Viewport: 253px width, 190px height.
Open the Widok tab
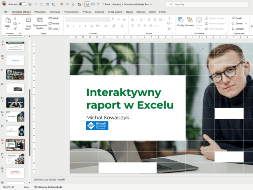(152, 12)
